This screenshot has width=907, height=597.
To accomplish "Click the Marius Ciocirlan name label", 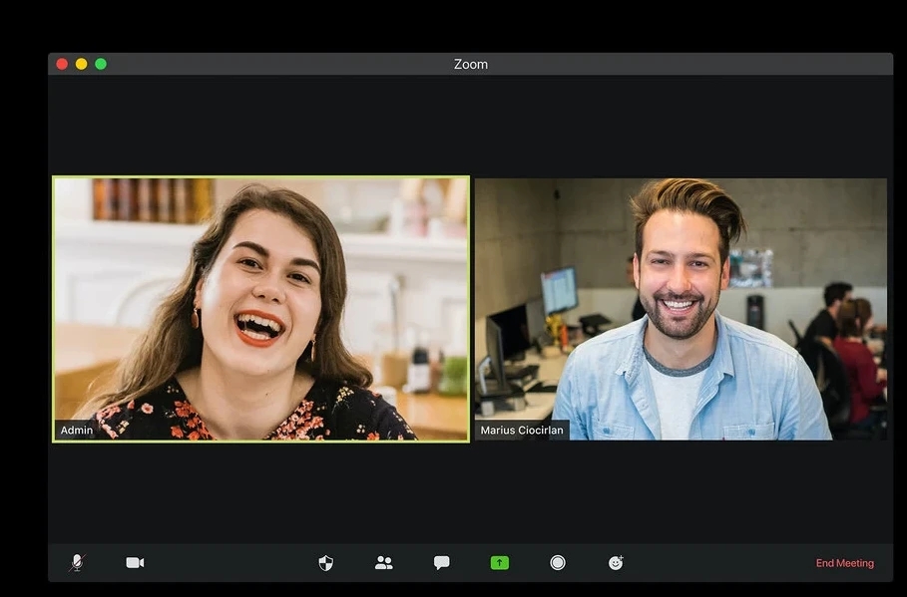I will tap(522, 431).
